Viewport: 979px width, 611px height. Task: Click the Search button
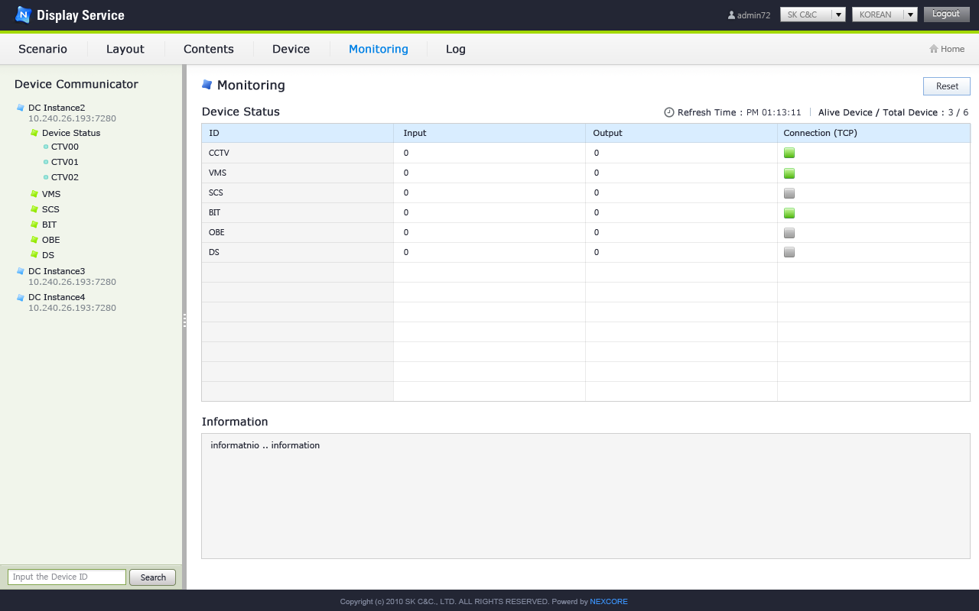153,577
